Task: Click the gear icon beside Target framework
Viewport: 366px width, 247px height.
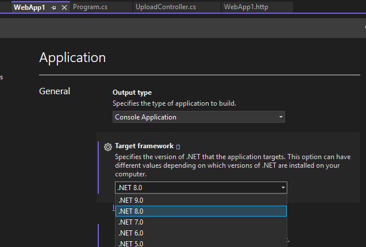Action: coord(107,147)
